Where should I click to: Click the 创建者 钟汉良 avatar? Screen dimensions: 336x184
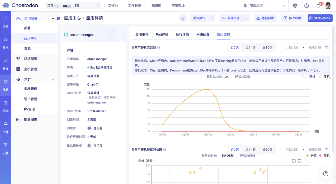tap(89, 128)
